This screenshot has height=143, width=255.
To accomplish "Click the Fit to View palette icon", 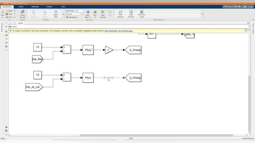I will coord(6,35).
